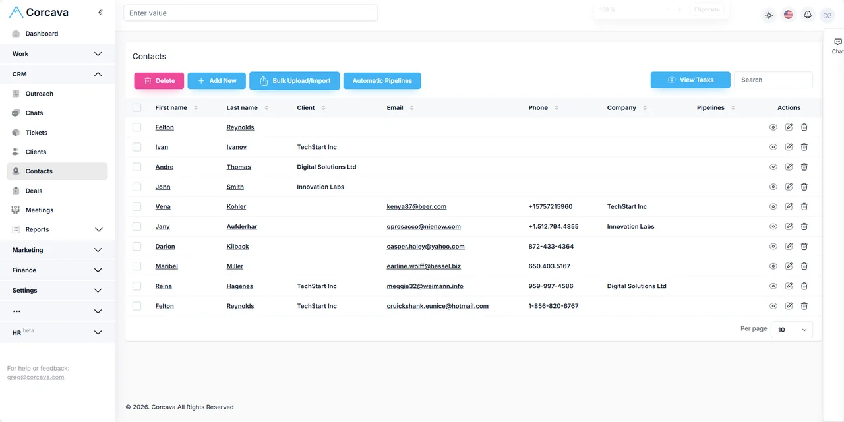
Task: Sort by Phone column arrows
Action: point(557,107)
